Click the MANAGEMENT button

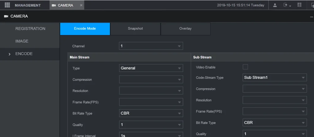point(28,5)
